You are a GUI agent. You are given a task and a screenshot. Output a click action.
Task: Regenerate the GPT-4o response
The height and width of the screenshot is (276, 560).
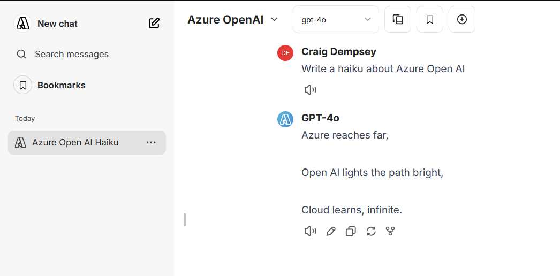371,232
